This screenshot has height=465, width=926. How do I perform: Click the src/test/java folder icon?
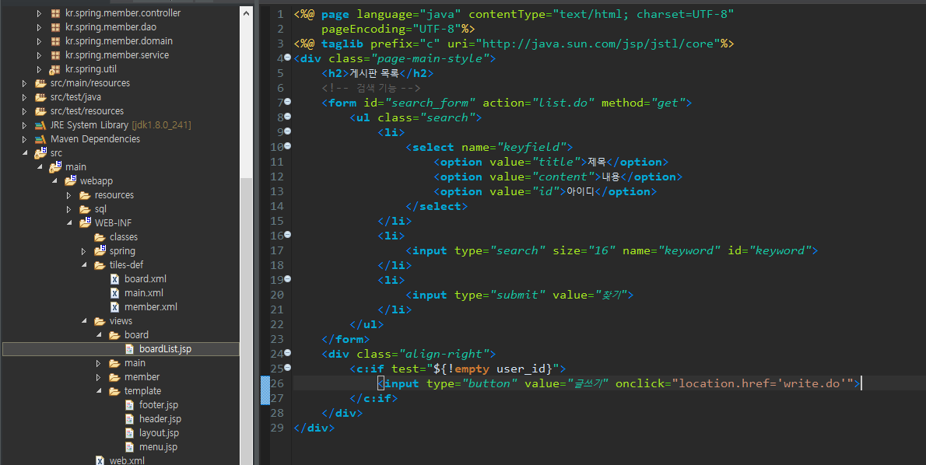[x=40, y=97]
